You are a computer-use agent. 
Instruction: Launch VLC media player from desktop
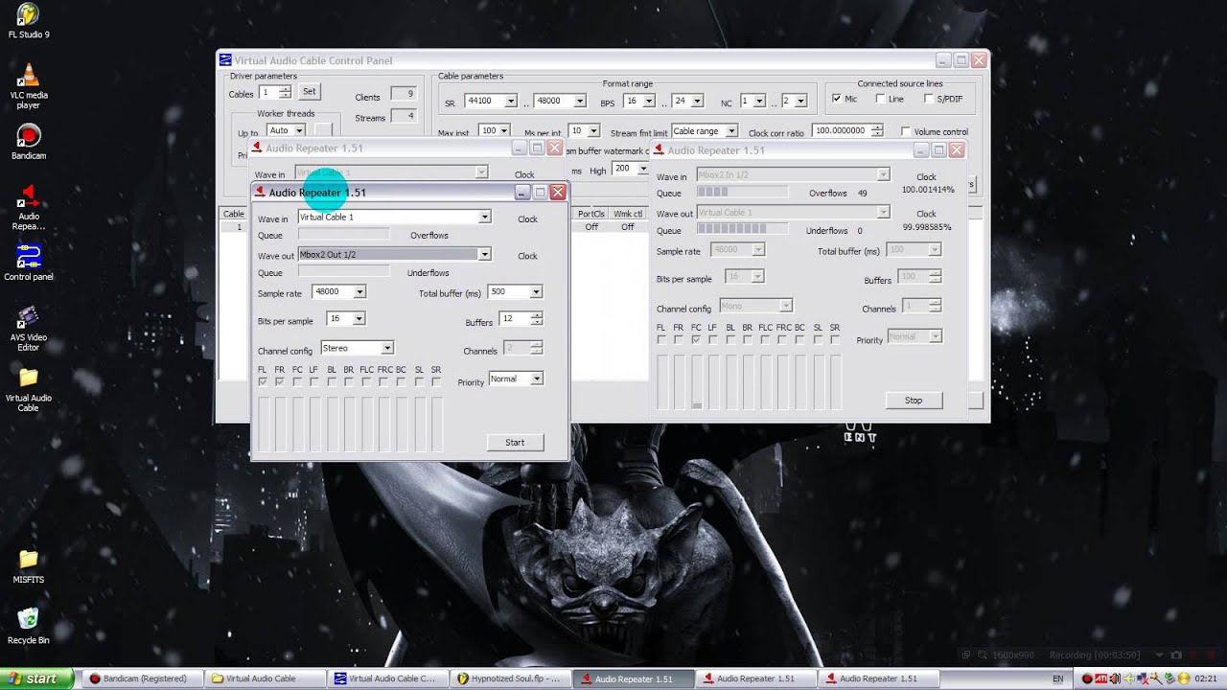28,85
